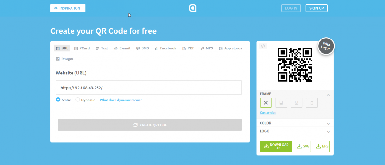Image resolution: width=385 pixels, height=165 pixels.
Task: Choose the fourth frame style
Action: (x=312, y=103)
